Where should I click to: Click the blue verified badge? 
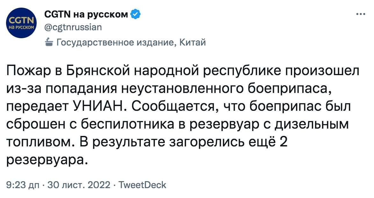(135, 14)
